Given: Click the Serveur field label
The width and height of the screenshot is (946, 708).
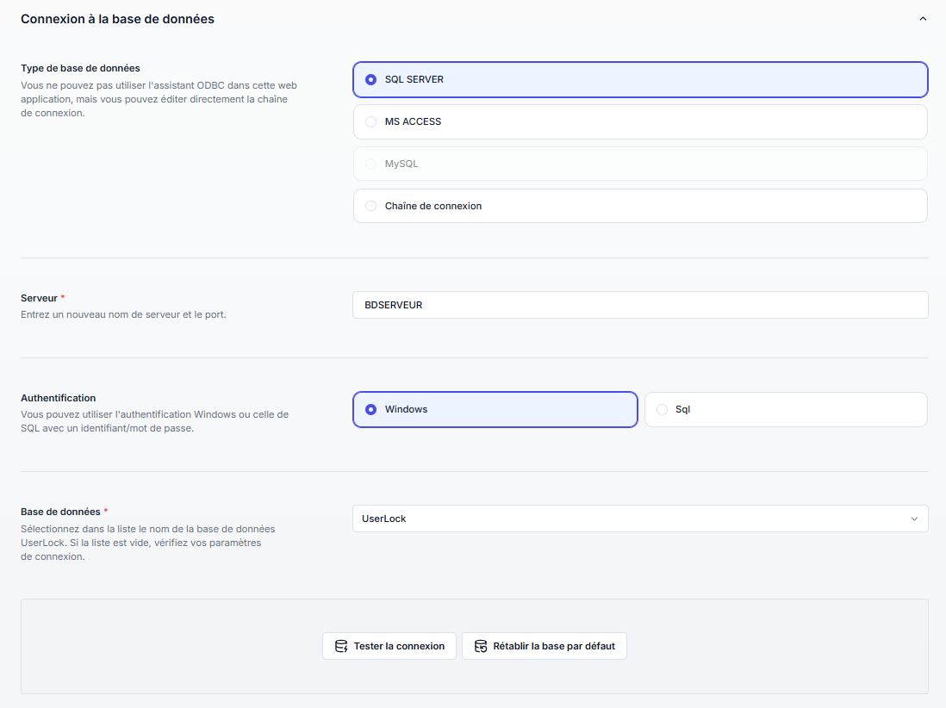Looking at the screenshot, I should [x=40, y=298].
